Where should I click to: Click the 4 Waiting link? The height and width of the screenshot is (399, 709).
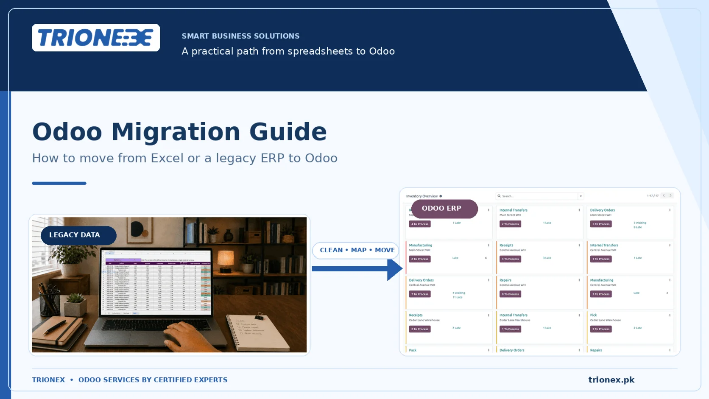click(x=459, y=293)
